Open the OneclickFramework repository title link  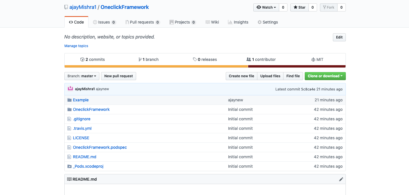pyautogui.click(x=125, y=7)
